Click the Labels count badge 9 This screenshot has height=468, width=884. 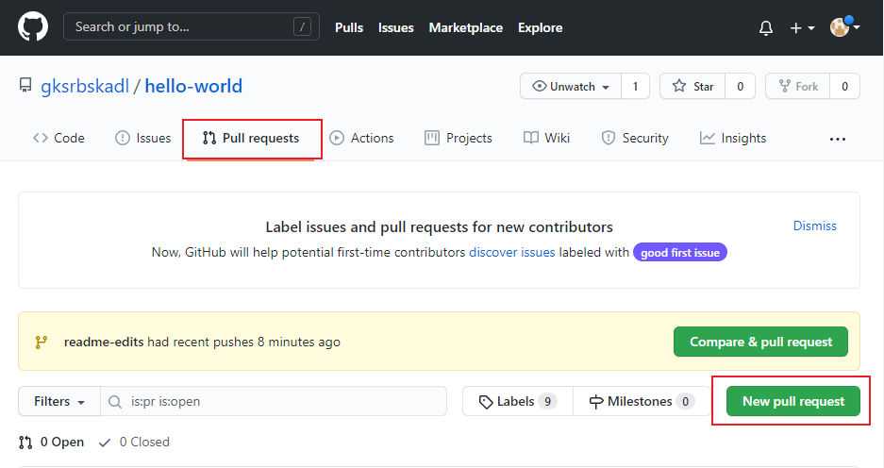point(547,401)
